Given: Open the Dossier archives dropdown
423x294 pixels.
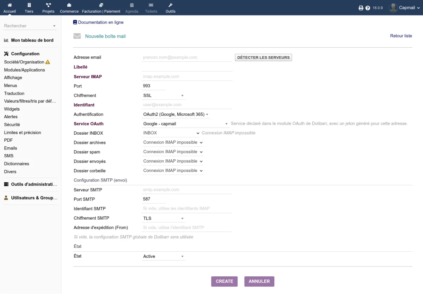Looking at the screenshot, I should pos(172,142).
